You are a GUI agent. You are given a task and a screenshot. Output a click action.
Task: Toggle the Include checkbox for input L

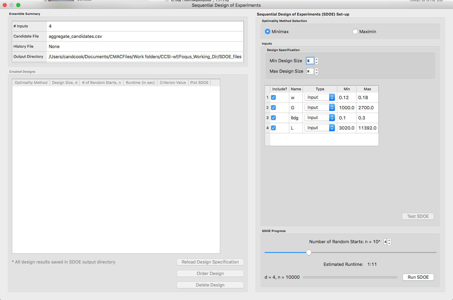[273, 128]
